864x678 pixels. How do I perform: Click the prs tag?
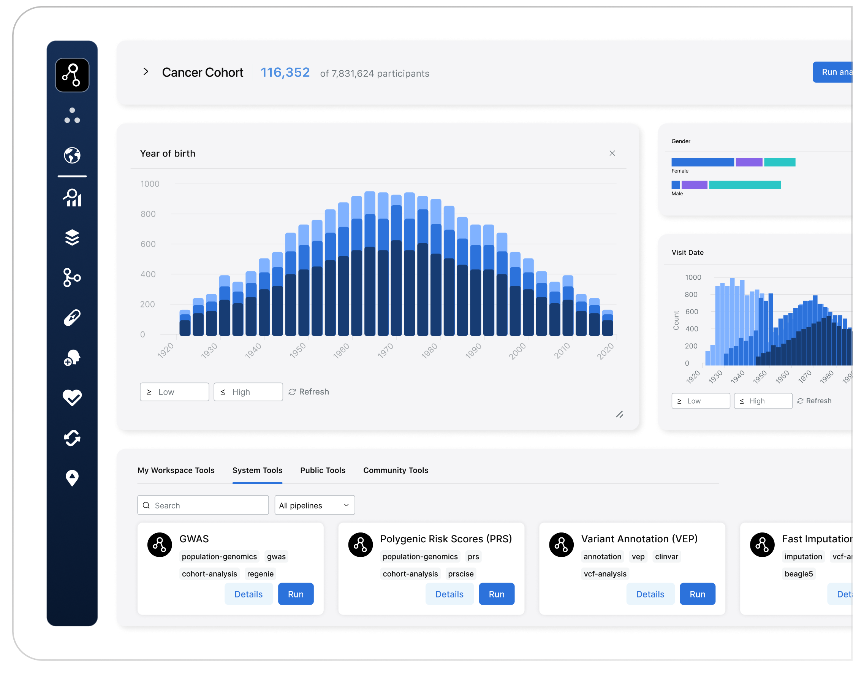tap(473, 556)
